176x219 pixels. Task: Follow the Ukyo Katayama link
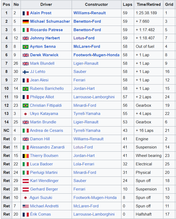pyautogui.click(x=44, y=114)
